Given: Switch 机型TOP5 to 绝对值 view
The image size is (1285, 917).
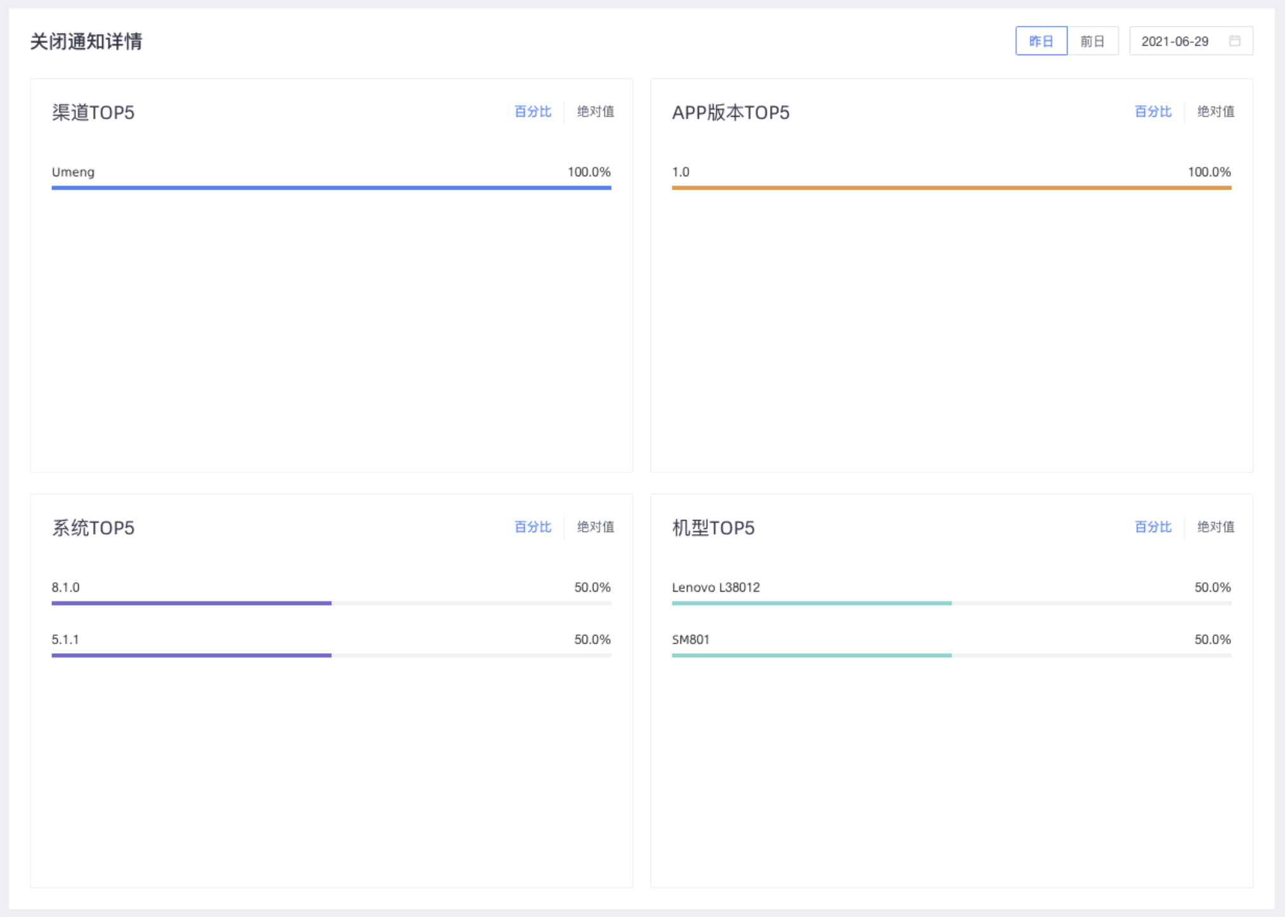Looking at the screenshot, I should tap(1215, 527).
